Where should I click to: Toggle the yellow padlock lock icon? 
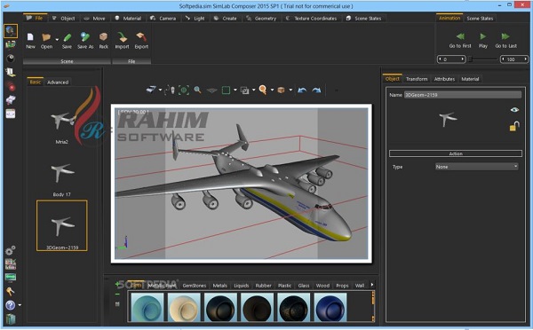514,126
